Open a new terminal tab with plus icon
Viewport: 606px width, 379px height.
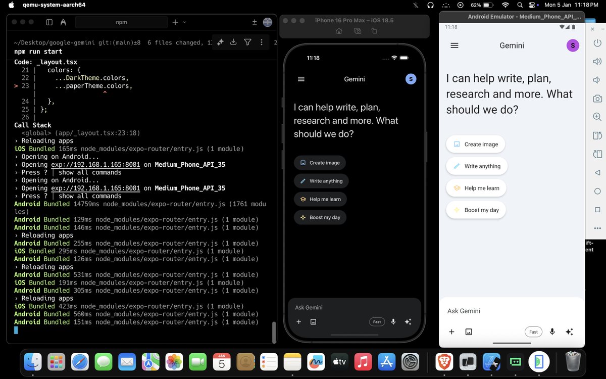pos(175,22)
